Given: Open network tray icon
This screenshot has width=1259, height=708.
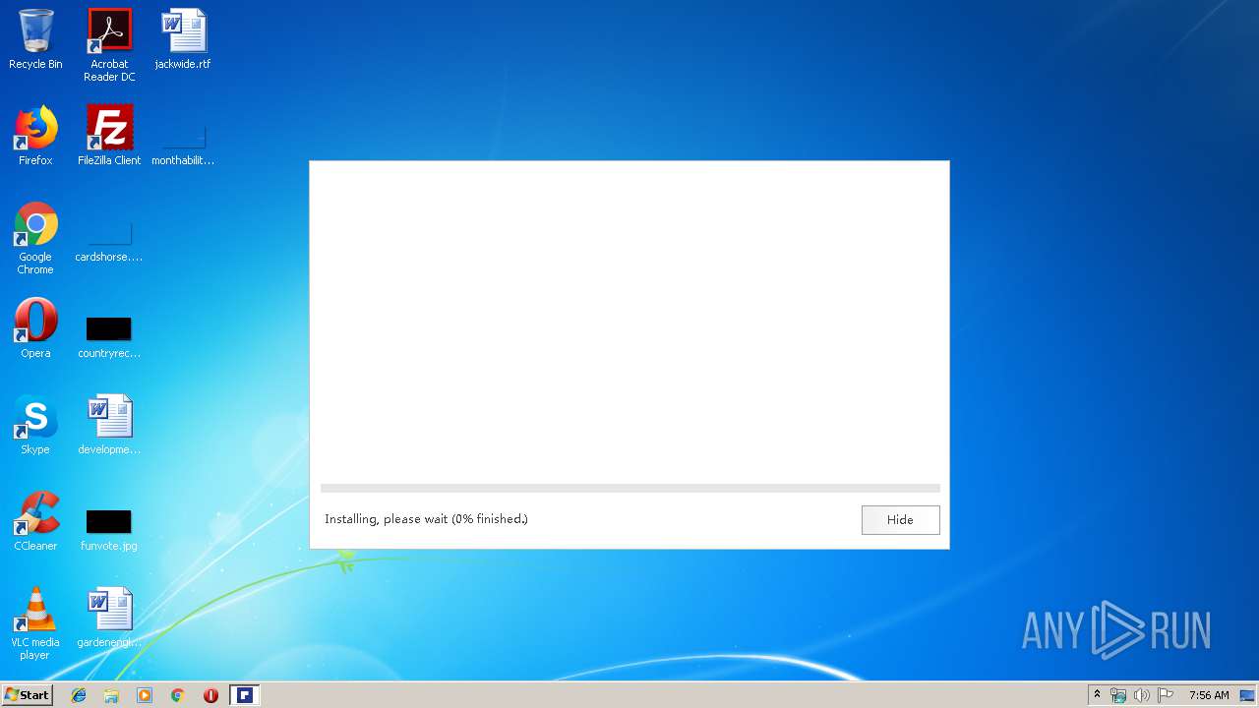Looking at the screenshot, I should point(1118,695).
